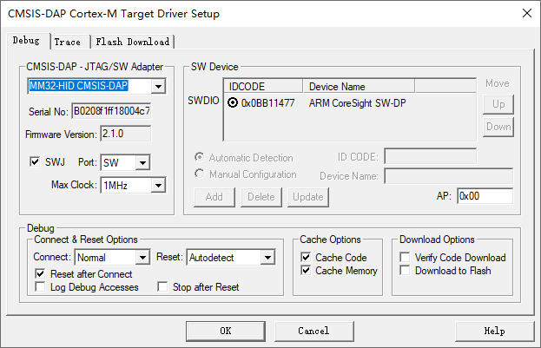The width and height of the screenshot is (541, 348).
Task: Check the Download to Flash box
Action: coord(406,271)
